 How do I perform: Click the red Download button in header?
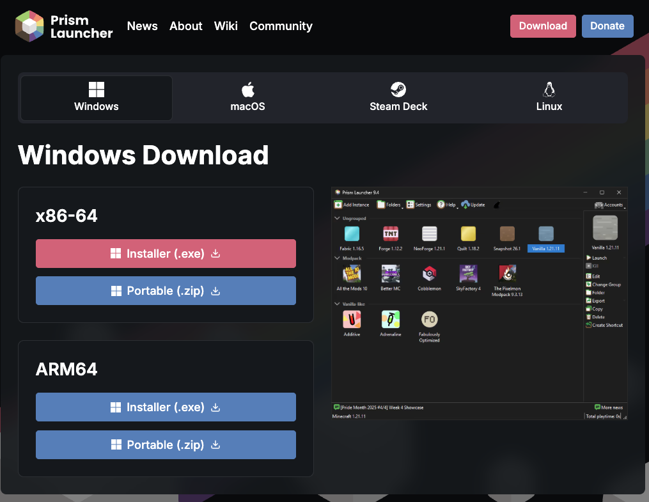tap(543, 26)
